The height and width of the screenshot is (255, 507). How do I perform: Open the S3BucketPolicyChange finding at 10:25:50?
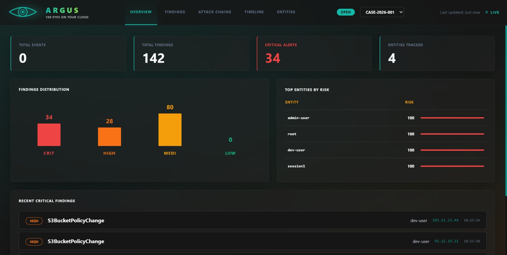(x=253, y=241)
